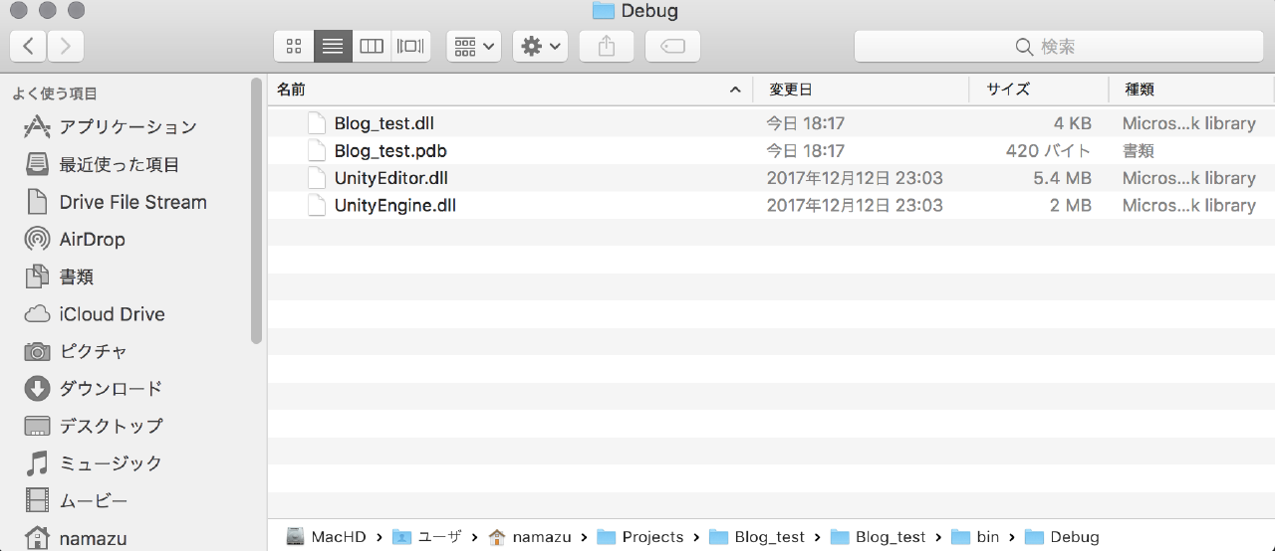
Task: Sort by 名前 column header
Action: (x=510, y=90)
